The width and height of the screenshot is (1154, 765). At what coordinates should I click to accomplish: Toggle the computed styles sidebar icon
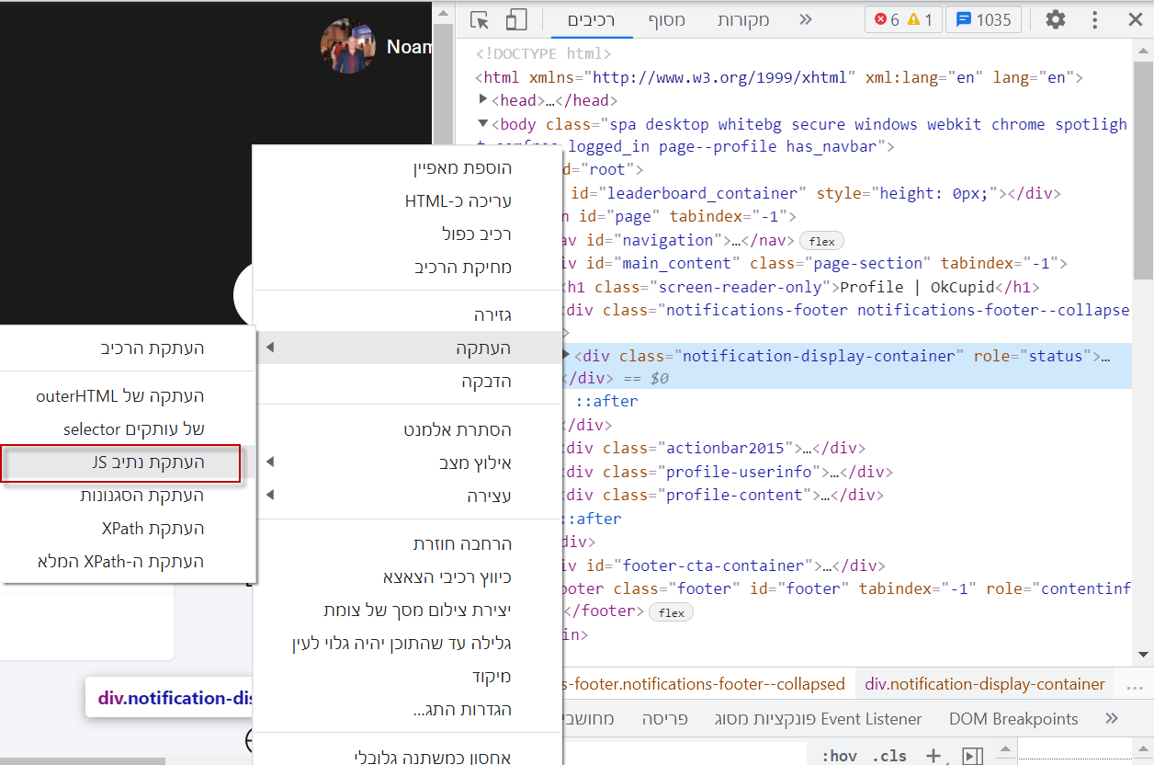pyautogui.click(x=972, y=755)
